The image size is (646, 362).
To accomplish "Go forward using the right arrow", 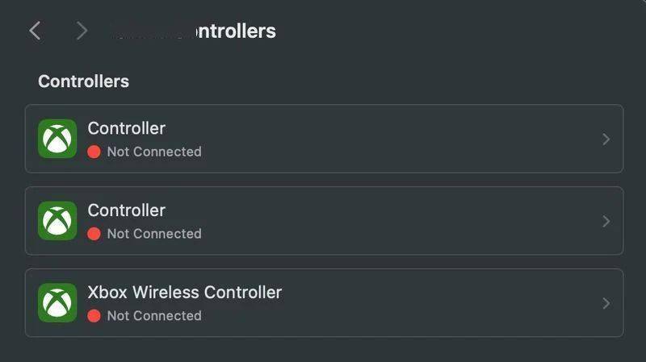I will pos(82,31).
